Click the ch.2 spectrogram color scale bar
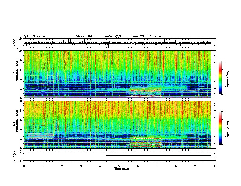This screenshot has width=241, height=186. pyautogui.click(x=220, y=128)
